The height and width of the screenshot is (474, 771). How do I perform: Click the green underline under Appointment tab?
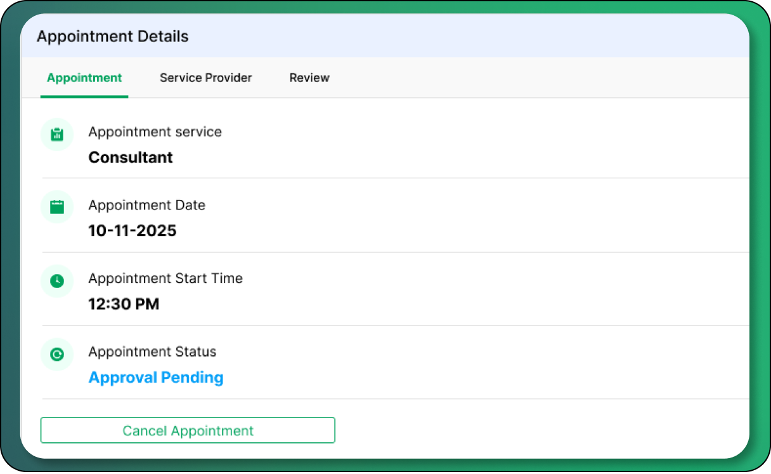pos(84,96)
